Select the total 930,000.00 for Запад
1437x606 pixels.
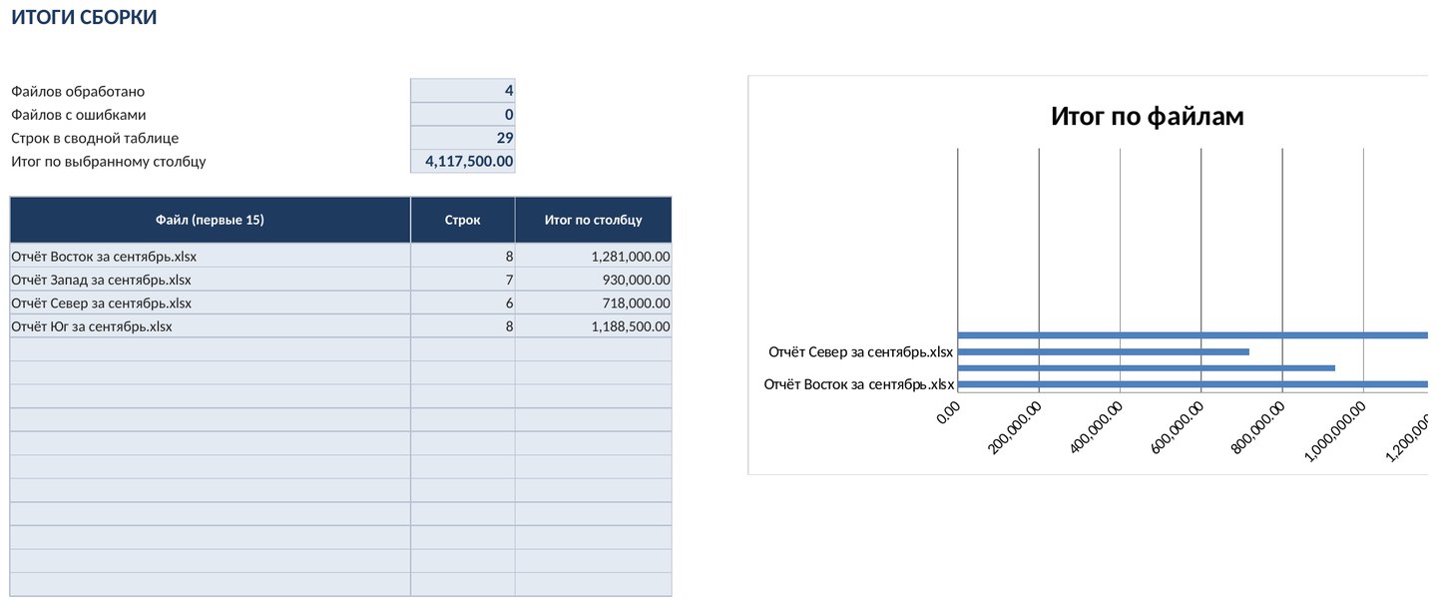click(x=594, y=280)
